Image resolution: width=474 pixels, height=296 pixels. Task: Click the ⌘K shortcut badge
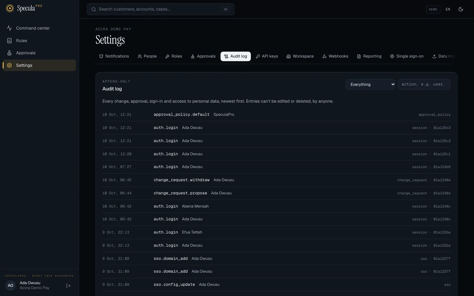tap(226, 9)
